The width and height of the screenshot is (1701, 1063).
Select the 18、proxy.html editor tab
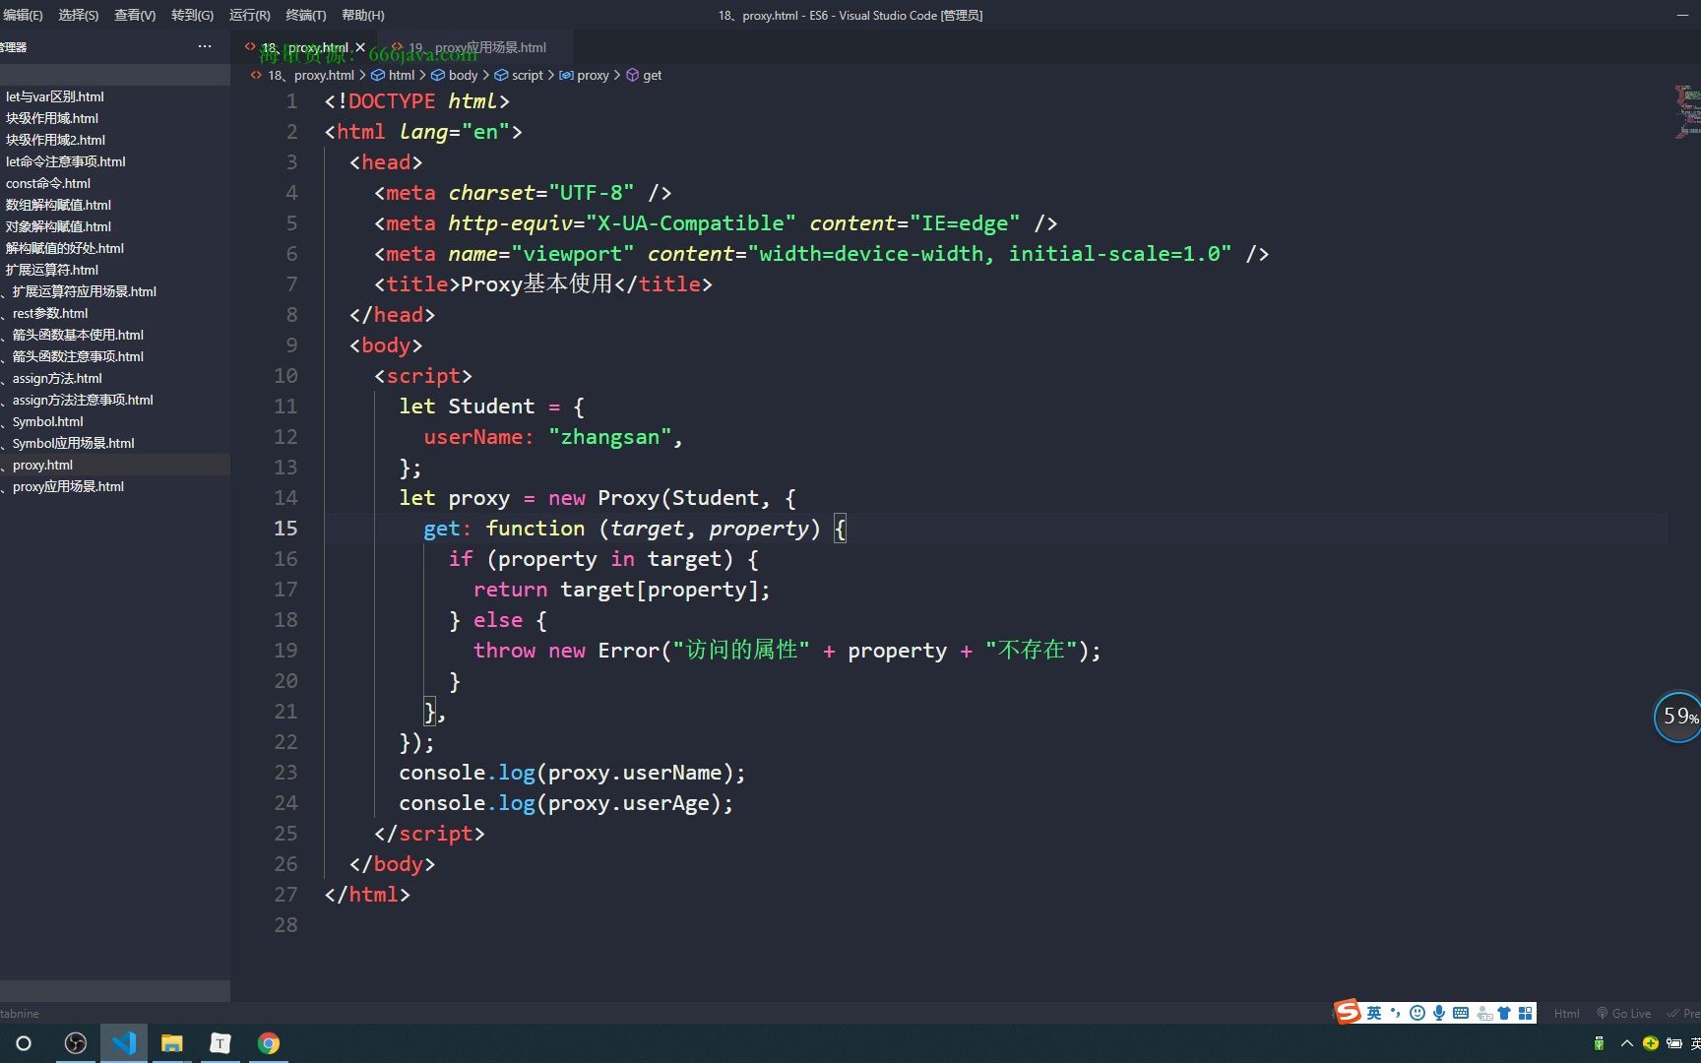click(x=306, y=47)
